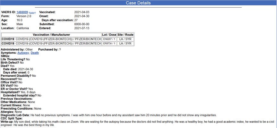
Task: Open the Autopsy symptom link
Action: [23, 53]
